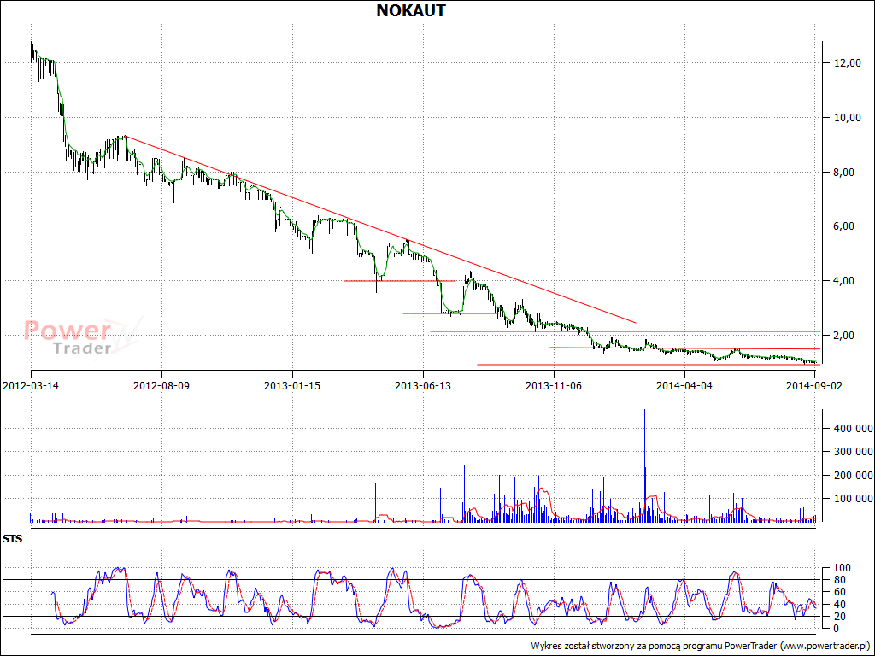Click the STS indicator label

12,540
